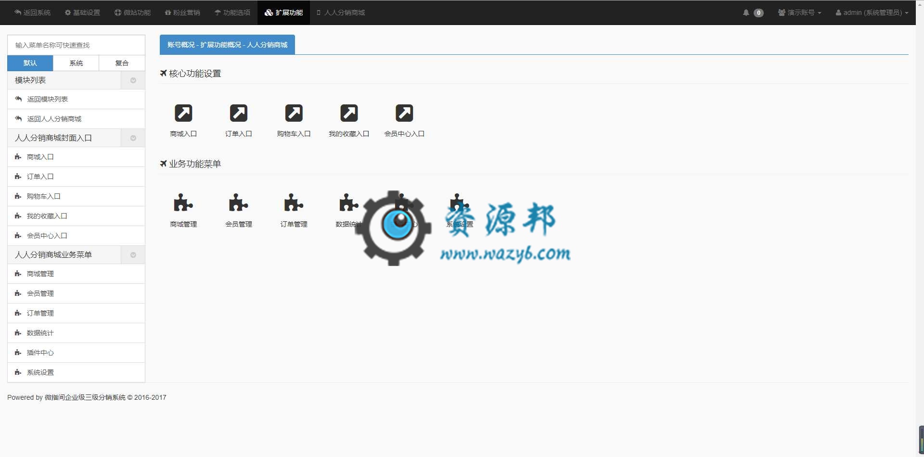Open 微站功能 in top navbar
The width and height of the screenshot is (924, 457).
pyautogui.click(x=133, y=13)
